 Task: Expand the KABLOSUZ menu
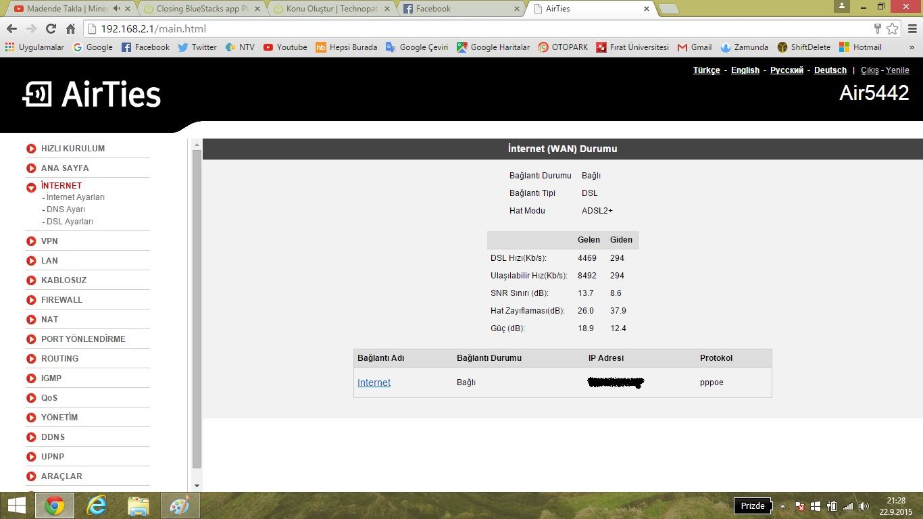[x=64, y=280]
